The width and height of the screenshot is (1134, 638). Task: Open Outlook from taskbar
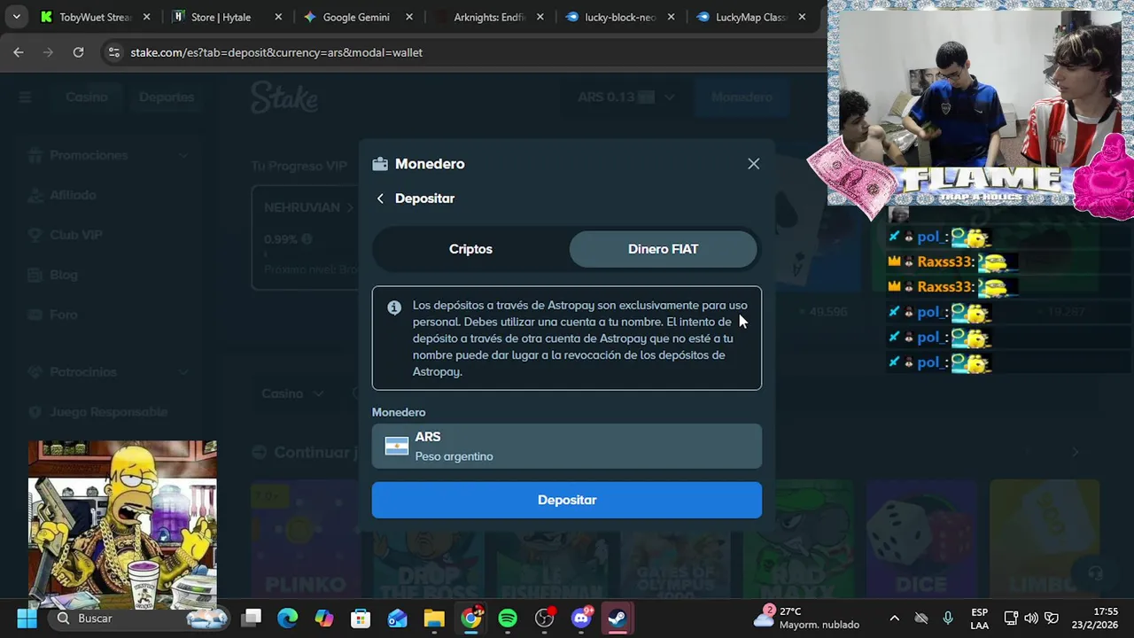[398, 619]
